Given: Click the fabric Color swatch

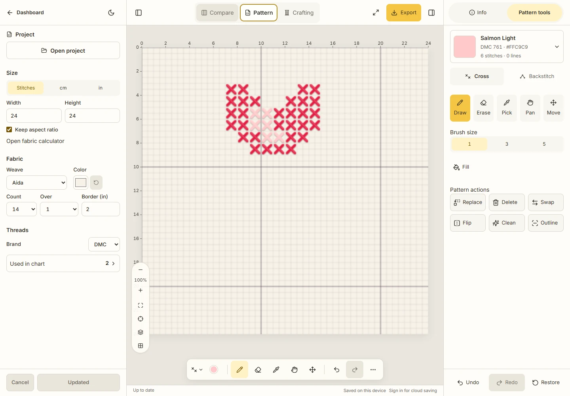Looking at the screenshot, I should point(81,183).
